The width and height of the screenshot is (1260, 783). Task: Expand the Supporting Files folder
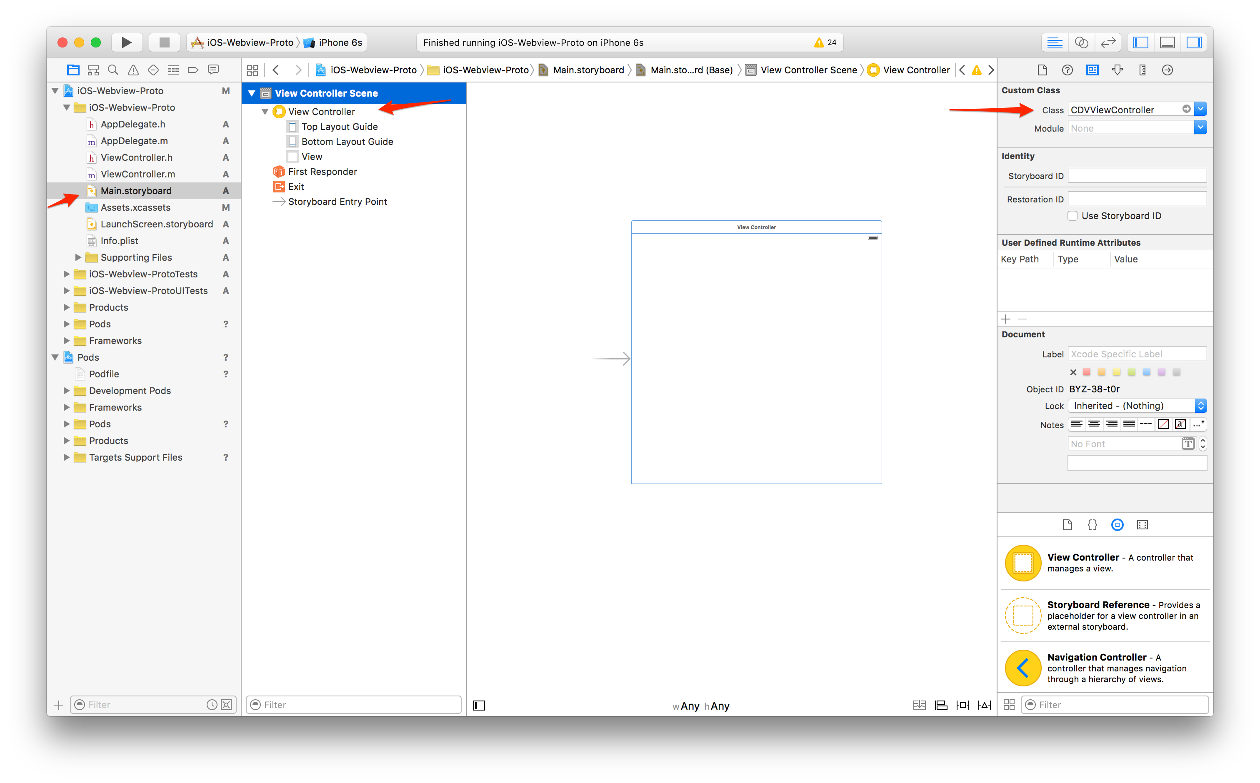coord(78,257)
